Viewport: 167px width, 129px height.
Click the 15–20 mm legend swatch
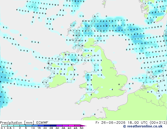click(x=41, y=126)
